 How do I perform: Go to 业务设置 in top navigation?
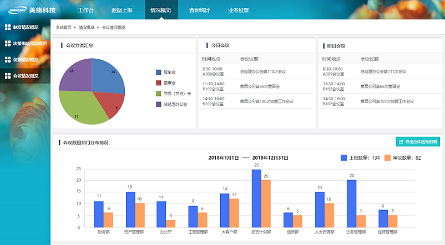pyautogui.click(x=238, y=10)
